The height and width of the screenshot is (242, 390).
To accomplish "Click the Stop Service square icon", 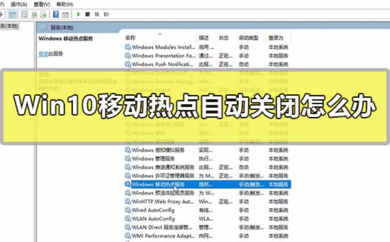I will tap(88, 15).
